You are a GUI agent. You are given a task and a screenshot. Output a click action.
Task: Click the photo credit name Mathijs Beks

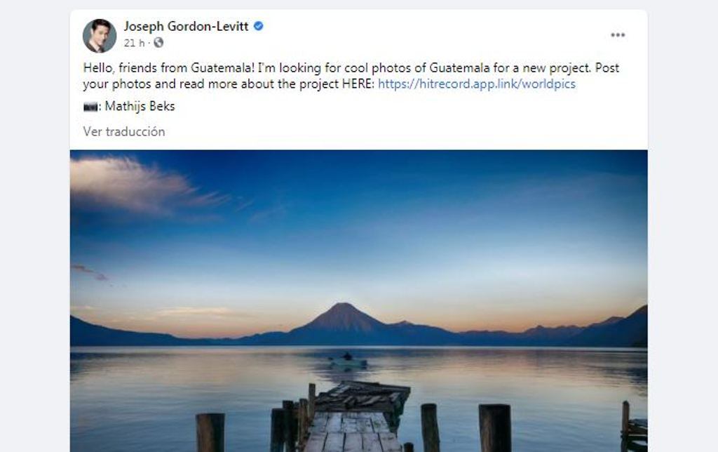point(140,107)
